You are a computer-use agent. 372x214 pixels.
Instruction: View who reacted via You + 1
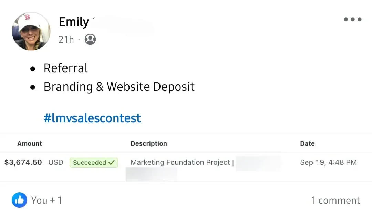pyautogui.click(x=46, y=200)
